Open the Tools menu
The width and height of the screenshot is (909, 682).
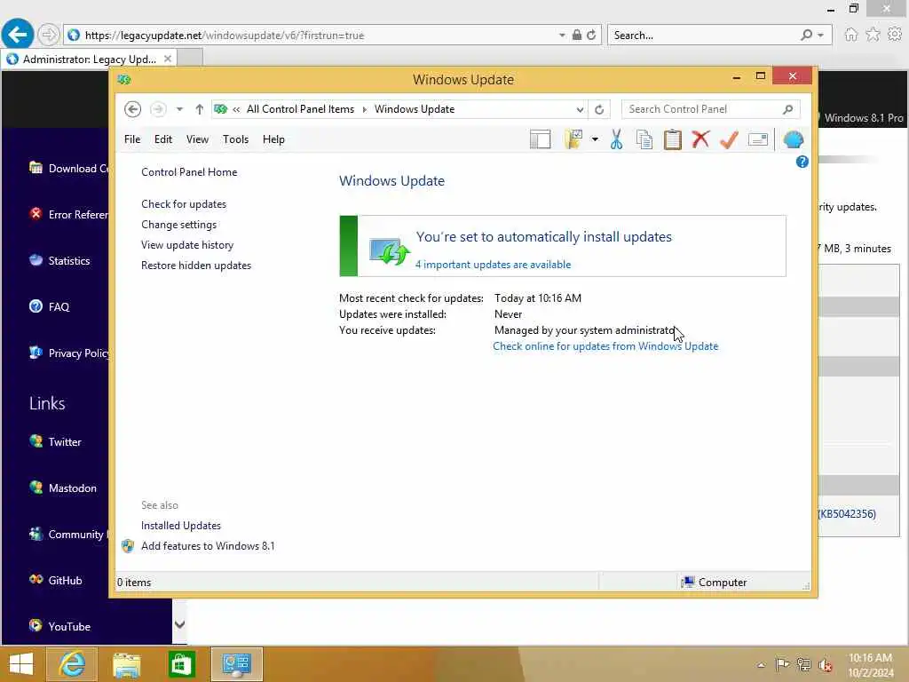pos(235,139)
